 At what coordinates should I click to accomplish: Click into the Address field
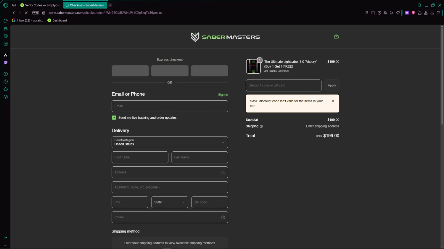170,172
